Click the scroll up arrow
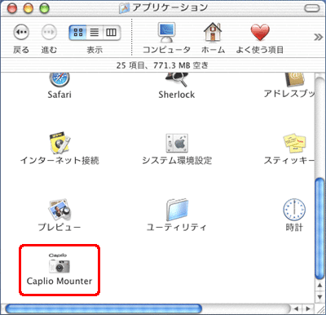Screen dimensions: 326x315 [320, 286]
